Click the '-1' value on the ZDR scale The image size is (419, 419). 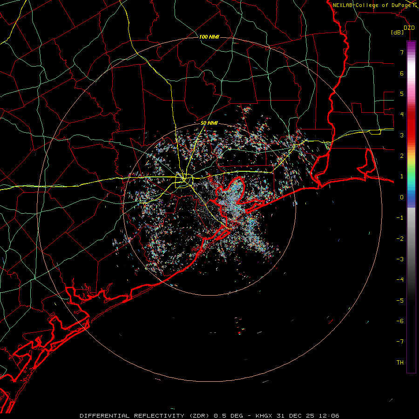click(x=400, y=218)
